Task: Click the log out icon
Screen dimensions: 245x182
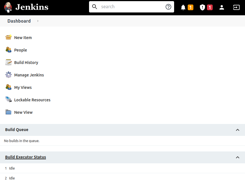Action: coord(236,7)
